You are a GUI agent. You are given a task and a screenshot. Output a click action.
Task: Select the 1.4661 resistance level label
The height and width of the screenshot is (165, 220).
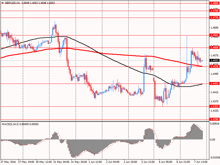click(214, 35)
